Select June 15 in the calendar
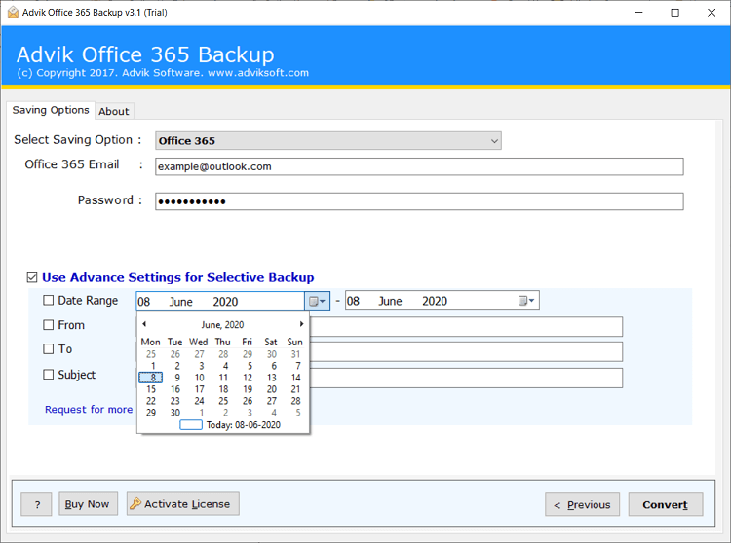Viewport: 731px width, 543px height. coord(151,389)
